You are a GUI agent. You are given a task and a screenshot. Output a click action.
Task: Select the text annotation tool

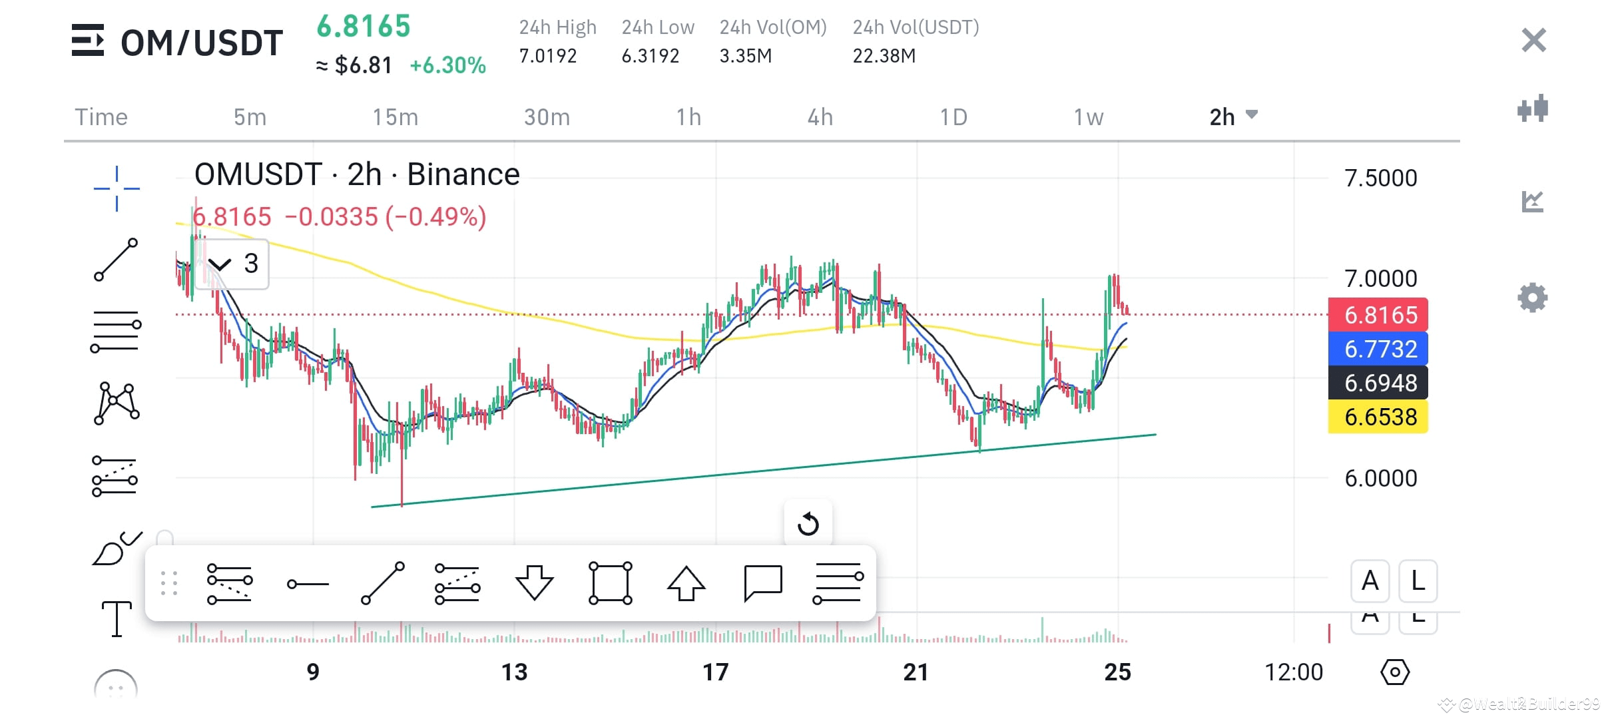point(116,618)
